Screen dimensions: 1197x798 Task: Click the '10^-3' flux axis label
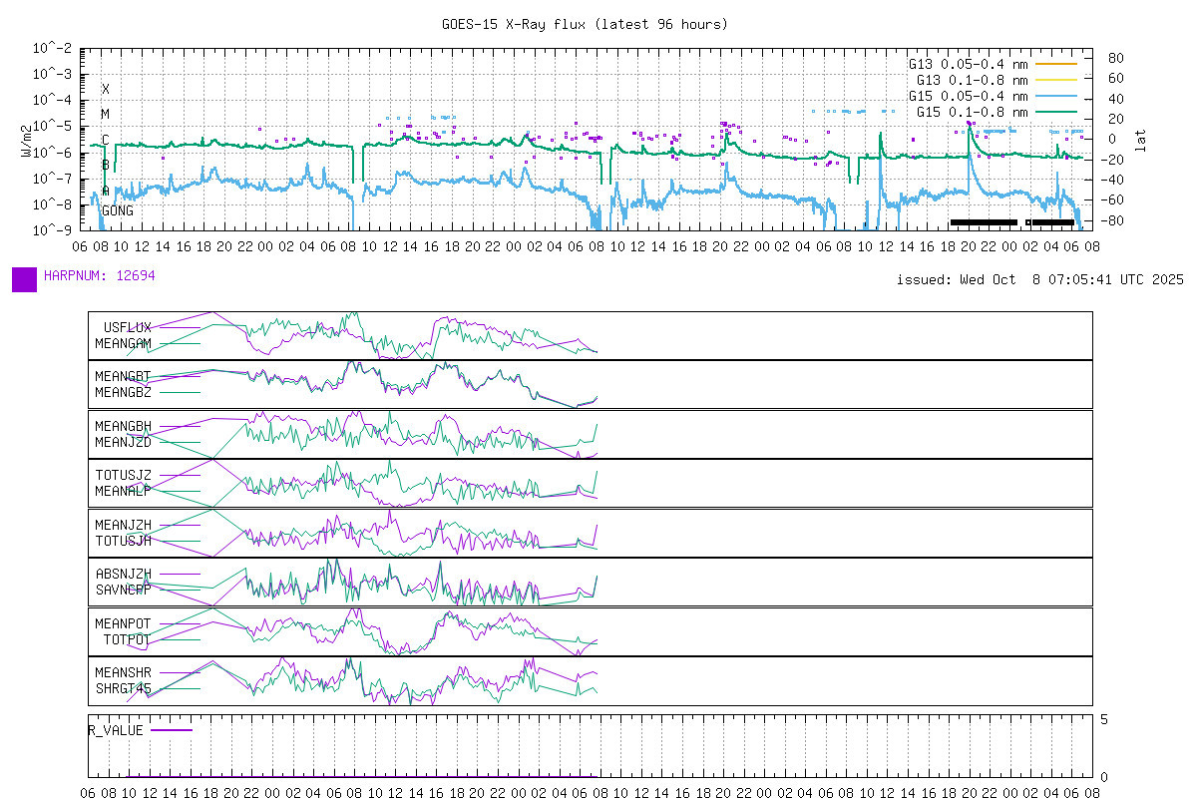point(52,74)
